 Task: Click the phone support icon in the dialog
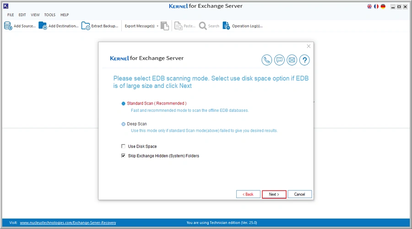tap(267, 60)
